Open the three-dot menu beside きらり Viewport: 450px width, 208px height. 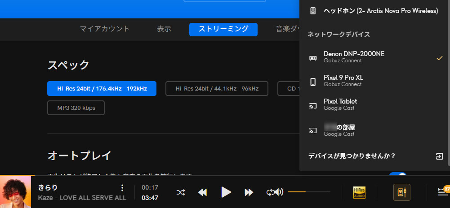122,188
